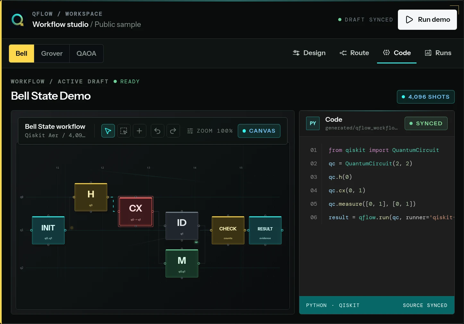
Task: Redo the canvas action
Action: [173, 131]
